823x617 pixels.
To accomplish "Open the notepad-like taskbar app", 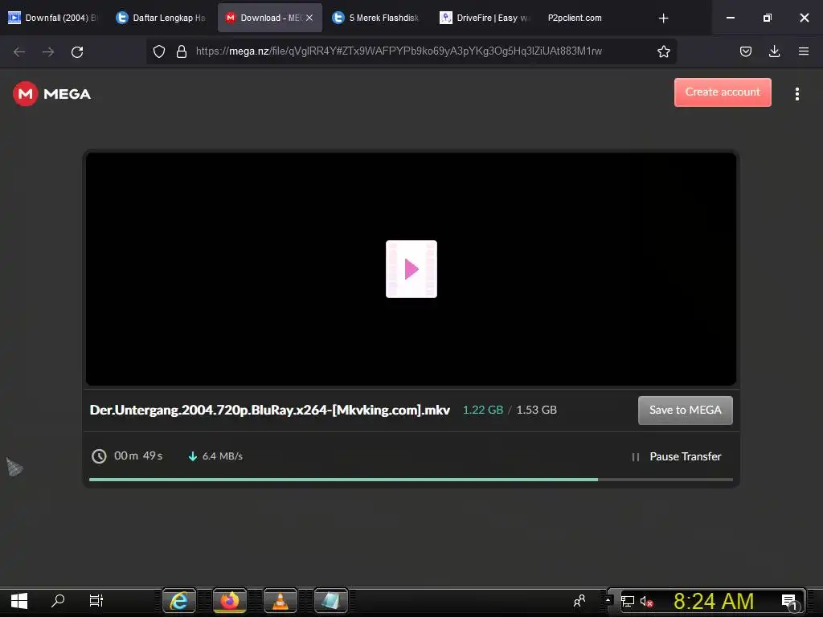I will click(330, 601).
